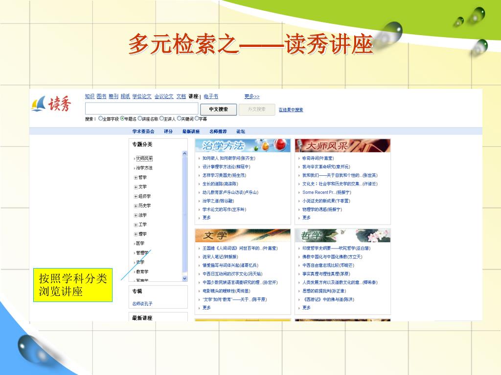Screen dimensions: 501x375
Task: Select the 关键词 radio button
Action: click(x=179, y=119)
